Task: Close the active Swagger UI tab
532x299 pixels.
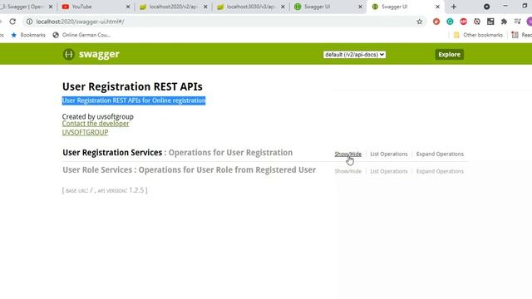Action: (438, 7)
